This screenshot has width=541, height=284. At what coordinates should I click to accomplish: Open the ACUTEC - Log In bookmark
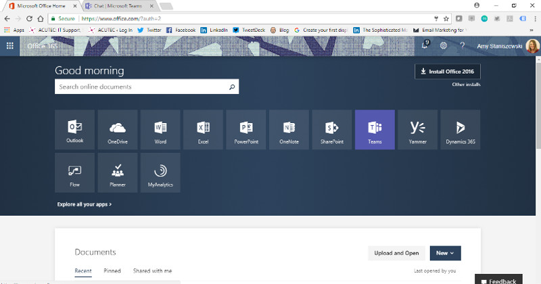[x=110, y=30]
